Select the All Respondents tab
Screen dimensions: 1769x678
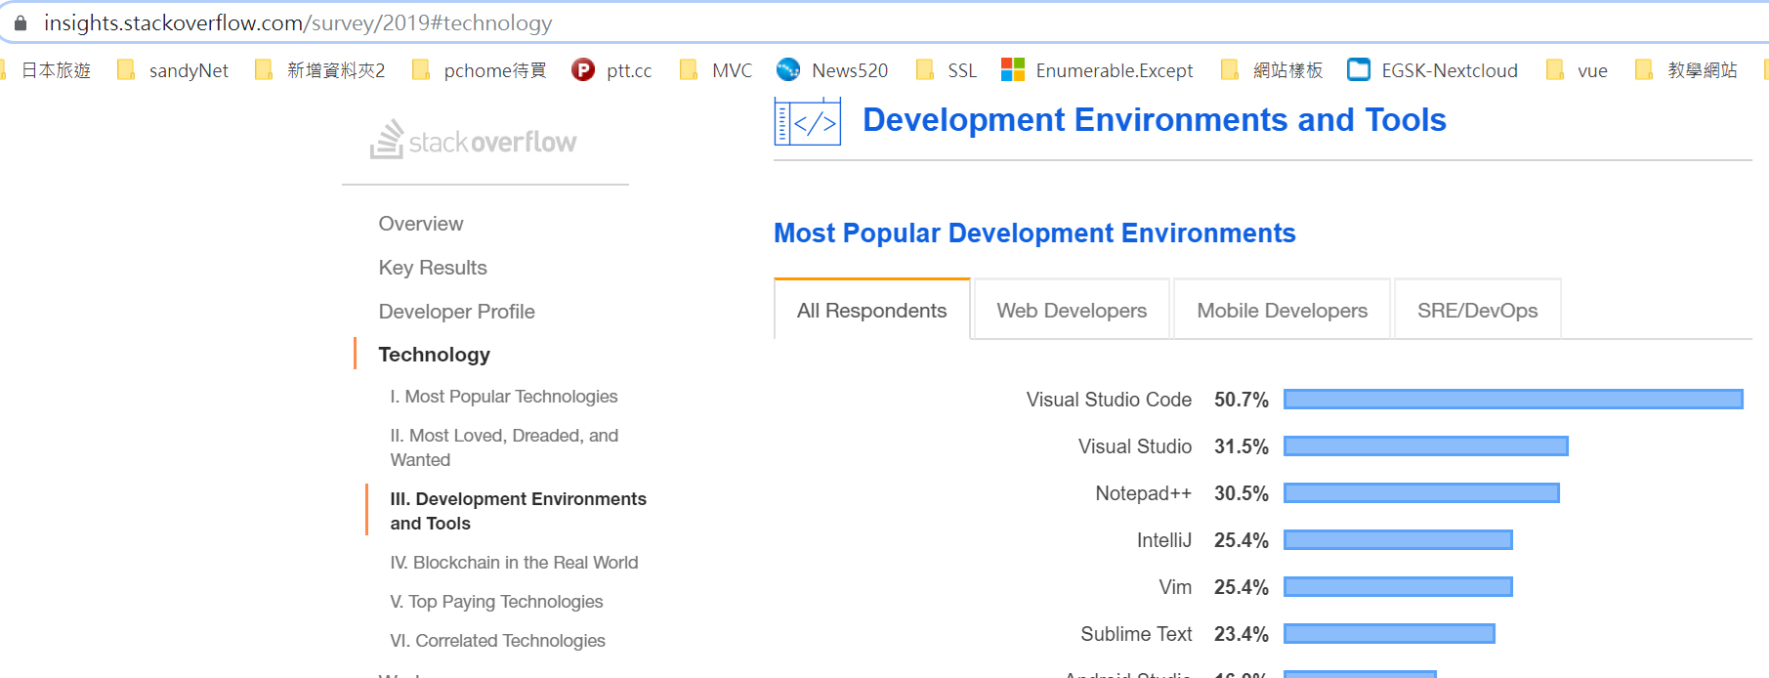(x=871, y=310)
